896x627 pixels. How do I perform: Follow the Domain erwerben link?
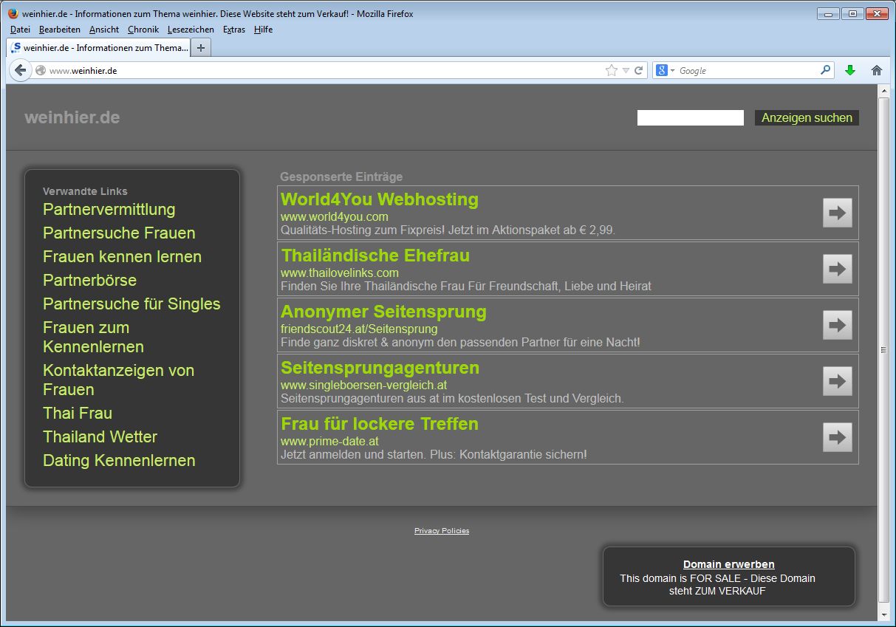coord(728,564)
